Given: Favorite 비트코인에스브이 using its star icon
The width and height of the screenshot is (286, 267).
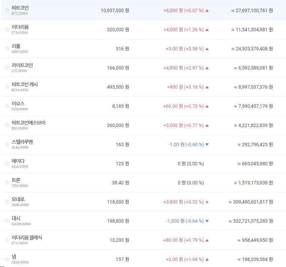Looking at the screenshot, I should click(7, 125).
